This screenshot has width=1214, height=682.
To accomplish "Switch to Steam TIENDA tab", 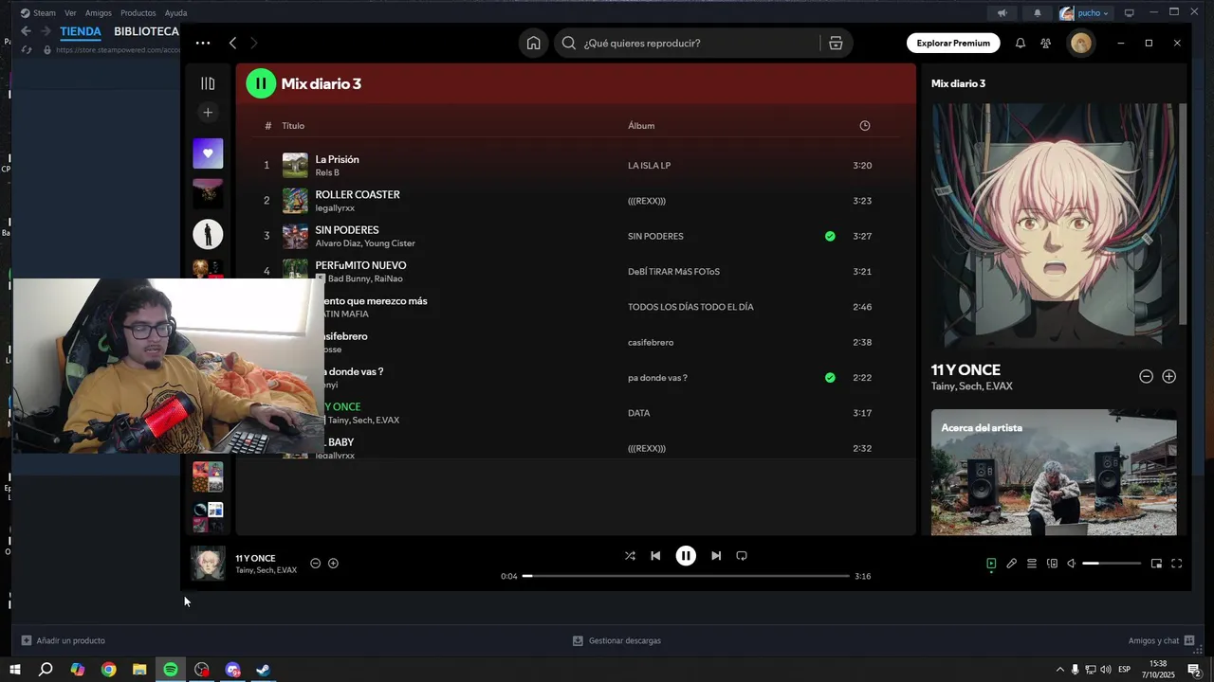I will click(81, 31).
